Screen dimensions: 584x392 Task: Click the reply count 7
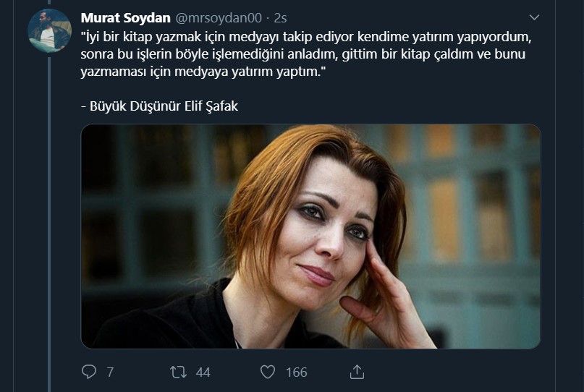110,372
